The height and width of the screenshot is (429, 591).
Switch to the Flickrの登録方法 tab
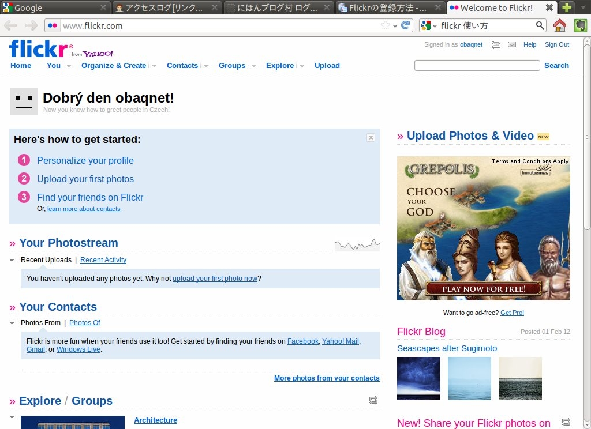[390, 7]
